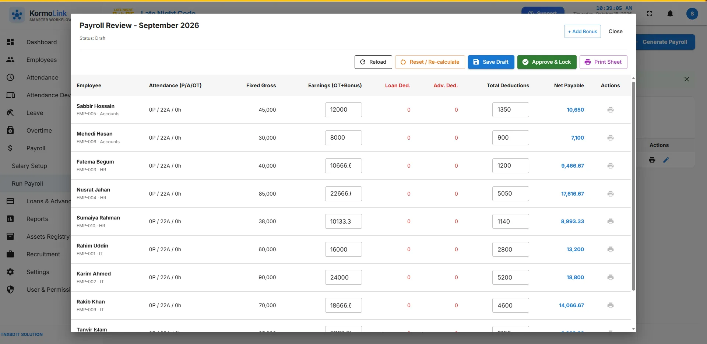Click background table edit pencil icon
The image size is (707, 344).
tap(666, 160)
